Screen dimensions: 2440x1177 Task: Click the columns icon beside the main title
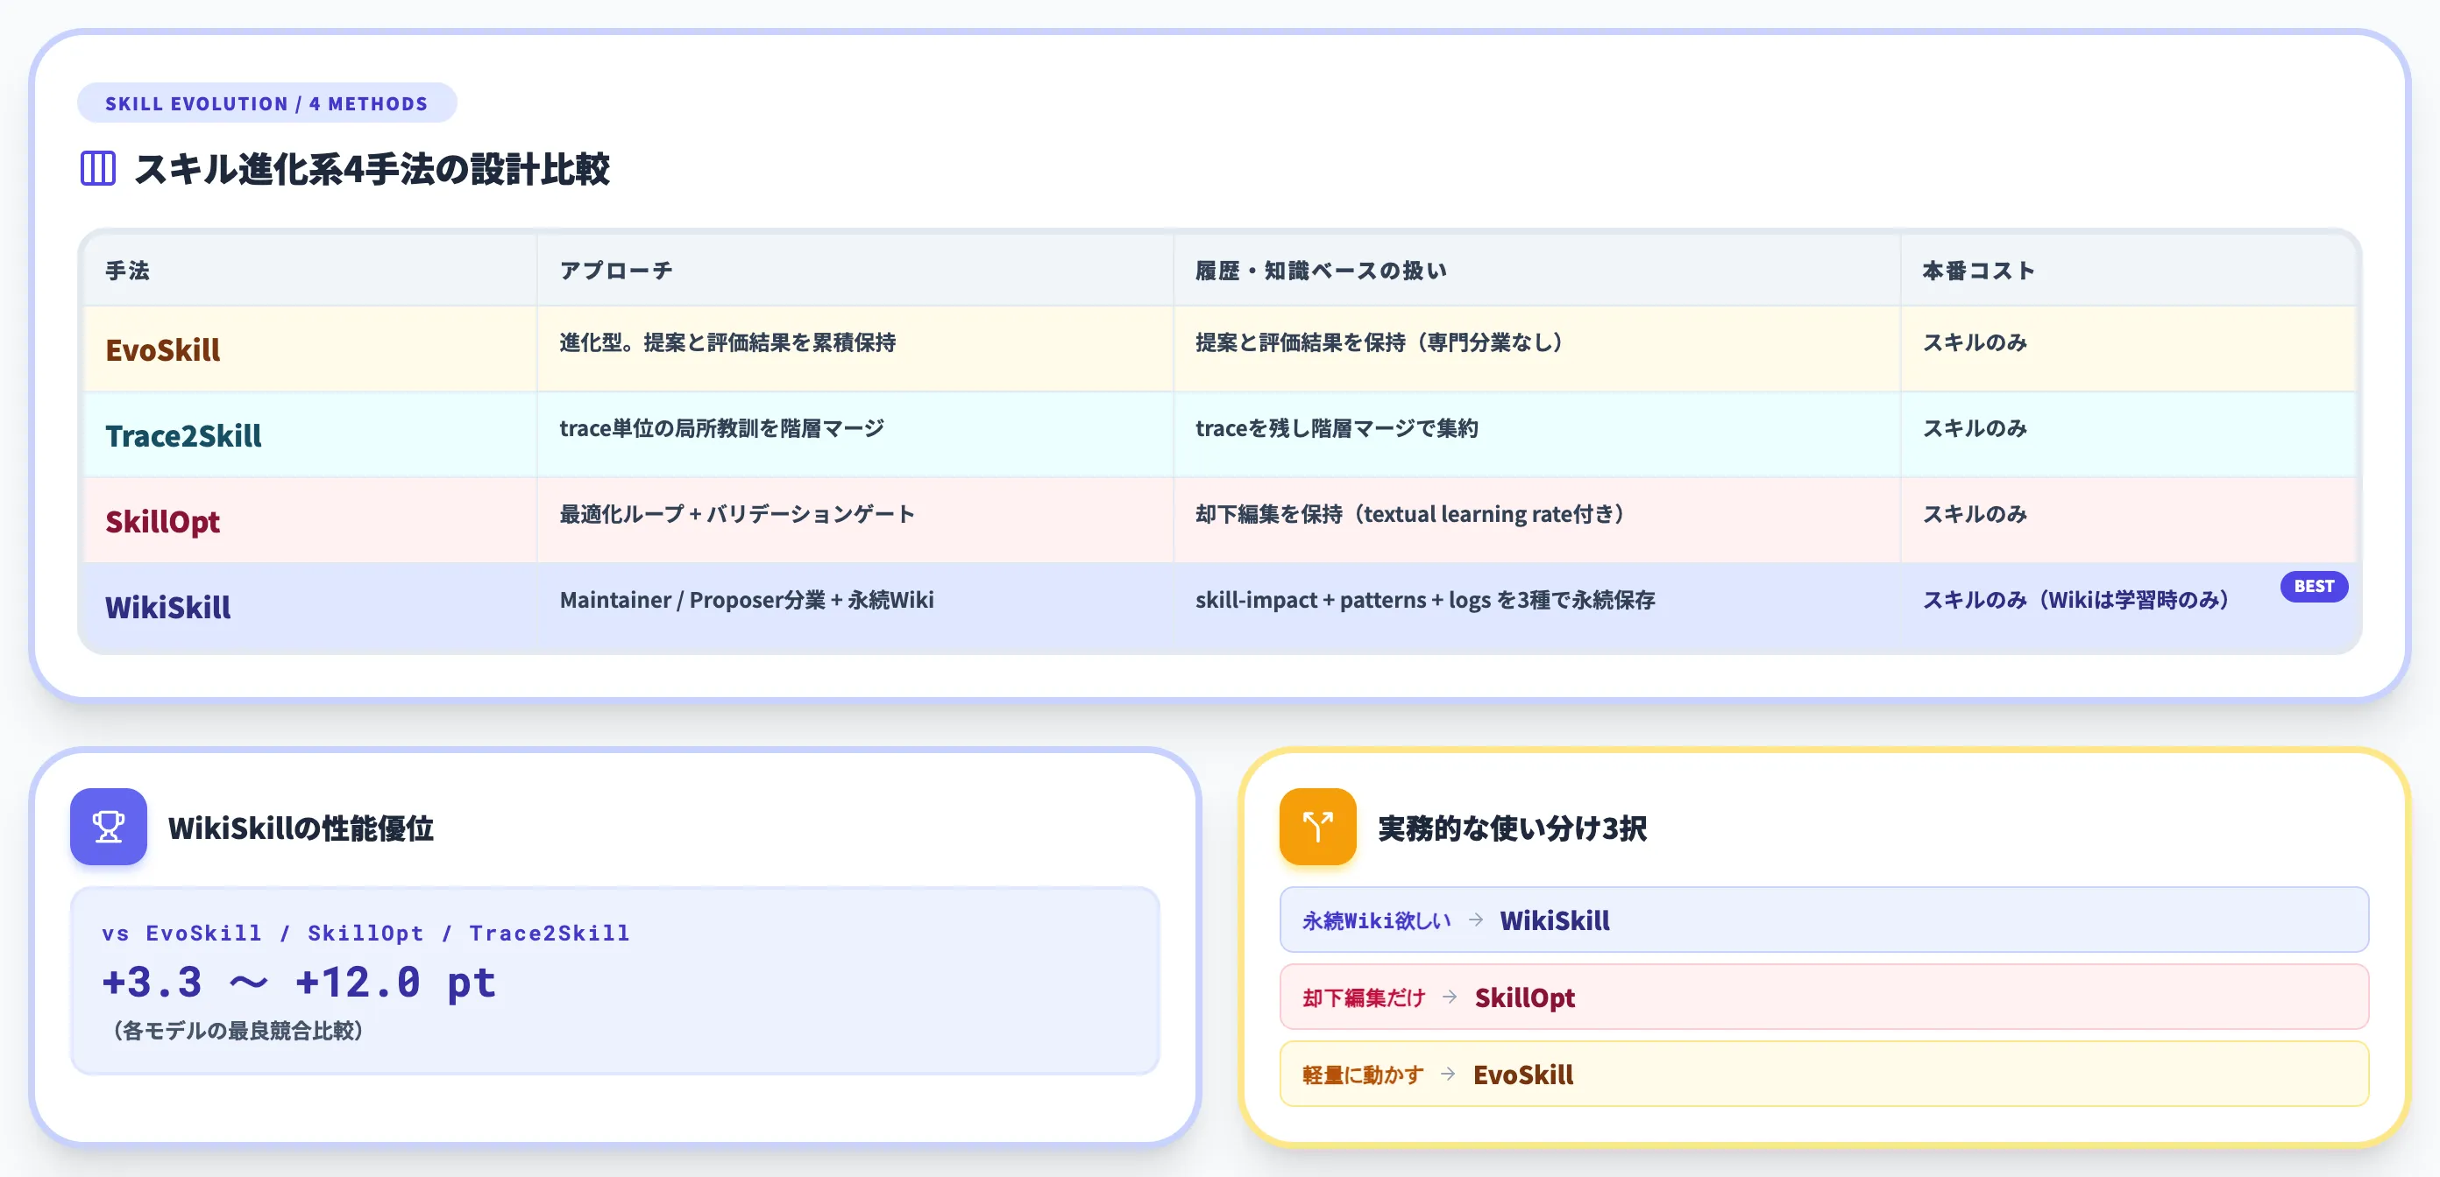point(97,168)
